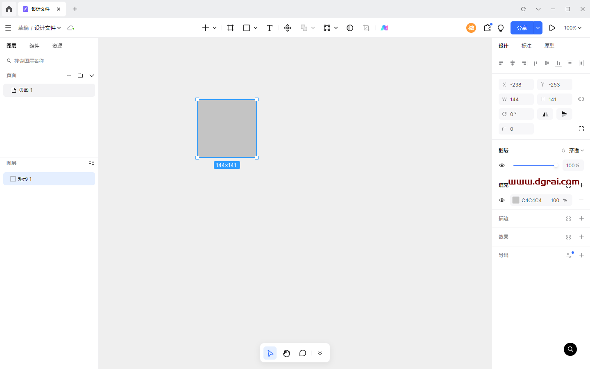The image size is (590, 369).
Task: Click the blue 分享 button
Action: [x=522, y=28]
